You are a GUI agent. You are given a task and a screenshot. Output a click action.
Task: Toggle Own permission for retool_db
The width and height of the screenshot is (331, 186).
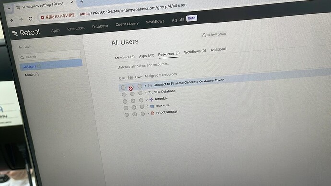pyautogui.click(x=142, y=107)
